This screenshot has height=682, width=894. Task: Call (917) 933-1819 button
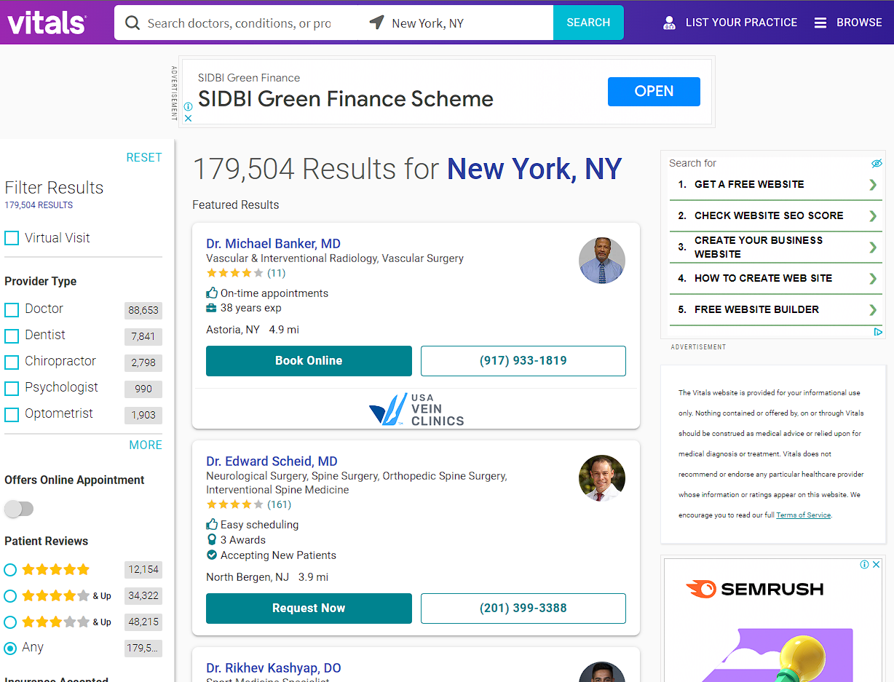(523, 361)
